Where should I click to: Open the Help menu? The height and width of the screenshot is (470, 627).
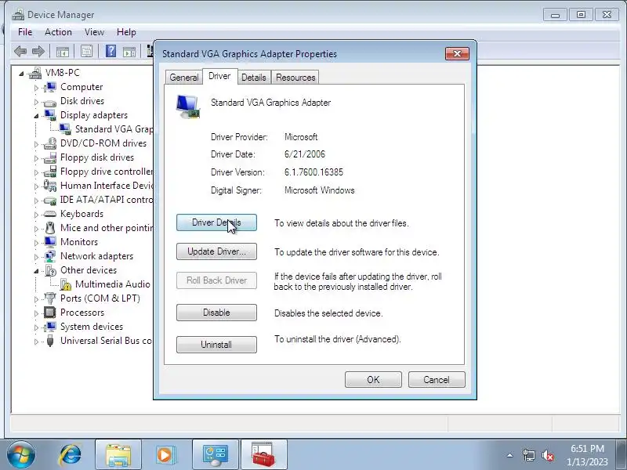[126, 32]
